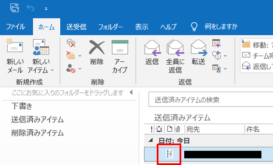Click the voting poll message icon
This screenshot has height=165, width=273.
pos(169,154)
